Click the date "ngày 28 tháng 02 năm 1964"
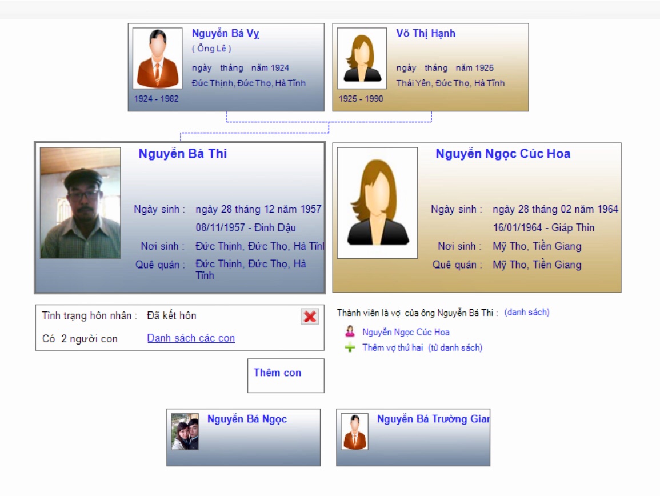Viewport: 660px width, 496px height. [x=555, y=209]
